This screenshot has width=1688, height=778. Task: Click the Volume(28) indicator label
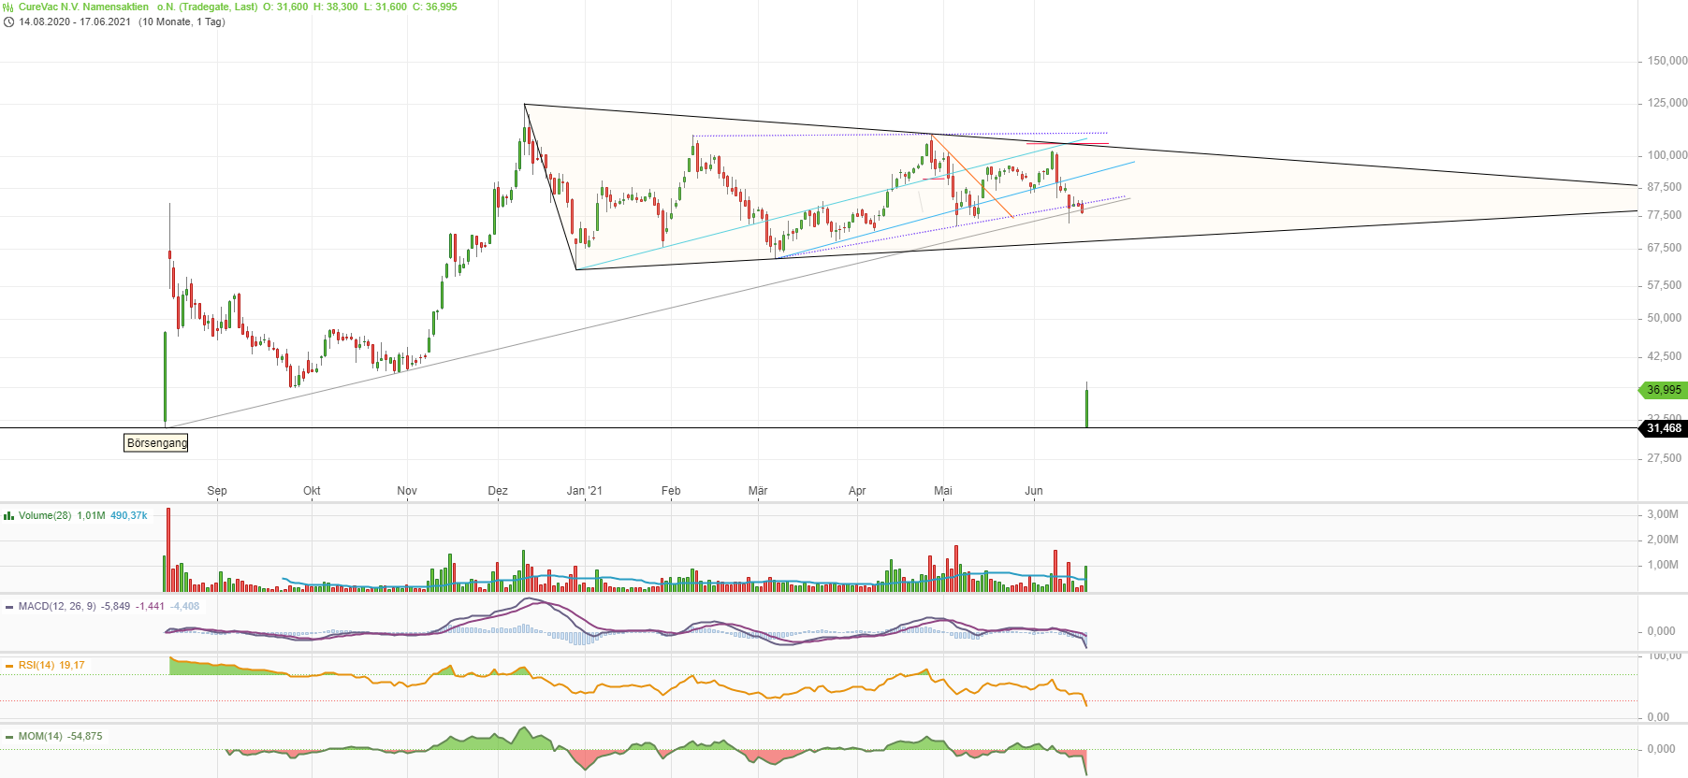click(45, 515)
